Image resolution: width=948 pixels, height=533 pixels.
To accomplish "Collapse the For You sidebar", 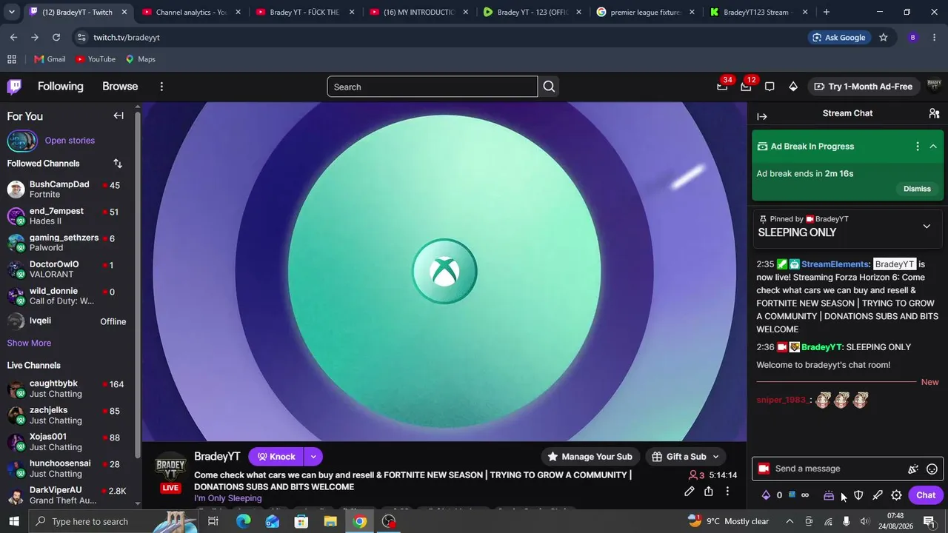I will pyautogui.click(x=118, y=115).
